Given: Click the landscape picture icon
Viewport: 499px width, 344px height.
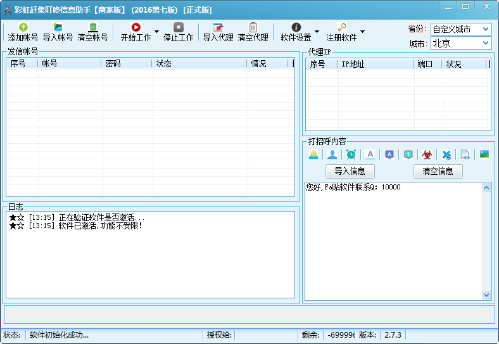Looking at the screenshot, I should [484, 154].
